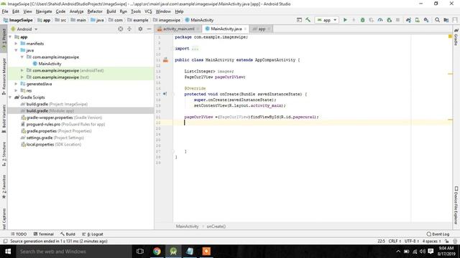
Task: Click the volume icon in system tray
Action: pos(423,252)
